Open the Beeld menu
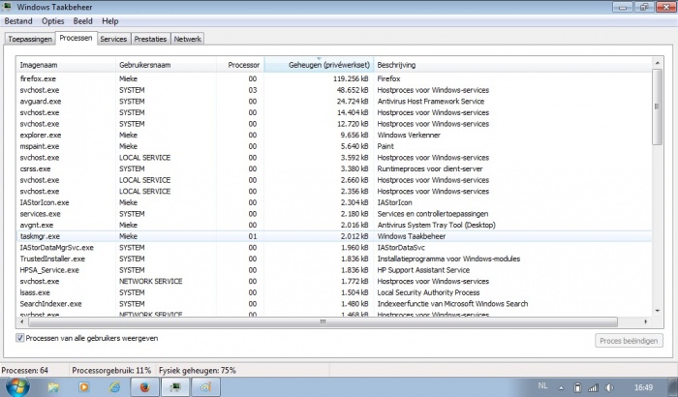This screenshot has width=678, height=397. [x=82, y=21]
